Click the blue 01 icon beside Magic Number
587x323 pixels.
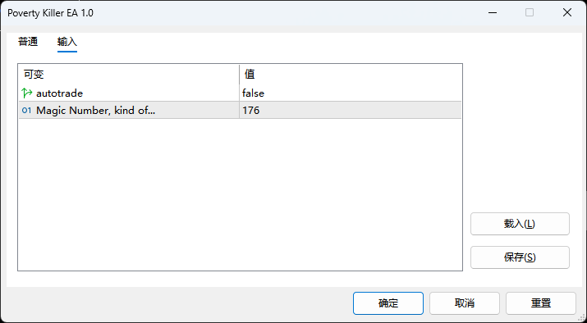(x=27, y=111)
